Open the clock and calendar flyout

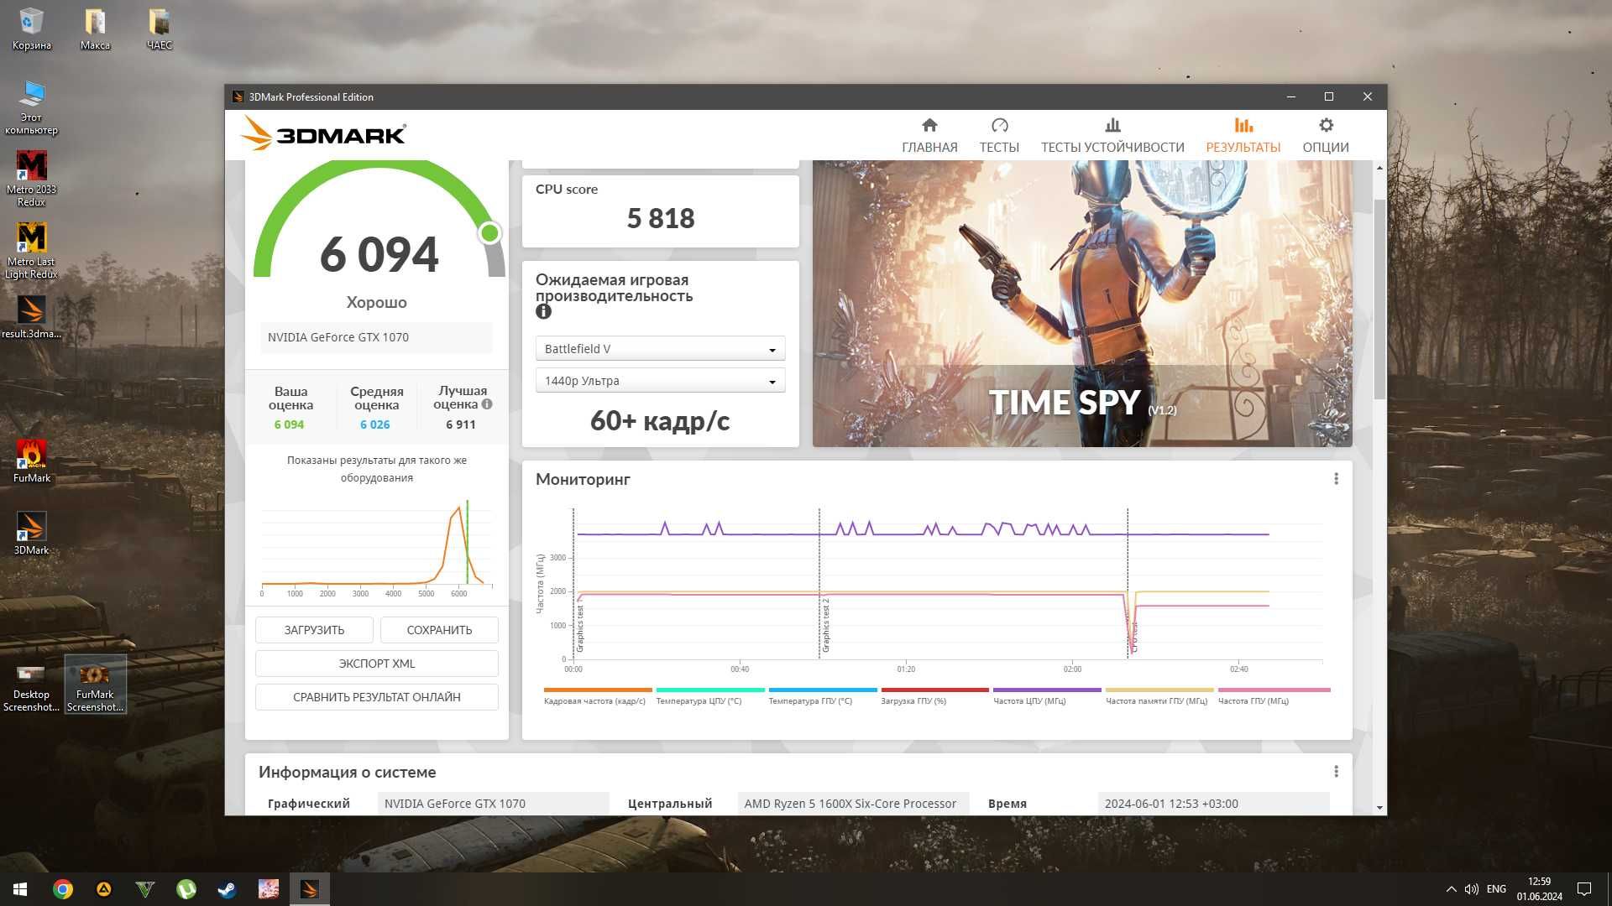[1539, 889]
